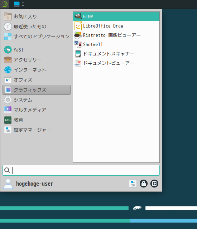
Task: Launch GIMP from the Graphics list
Action: coord(116,16)
